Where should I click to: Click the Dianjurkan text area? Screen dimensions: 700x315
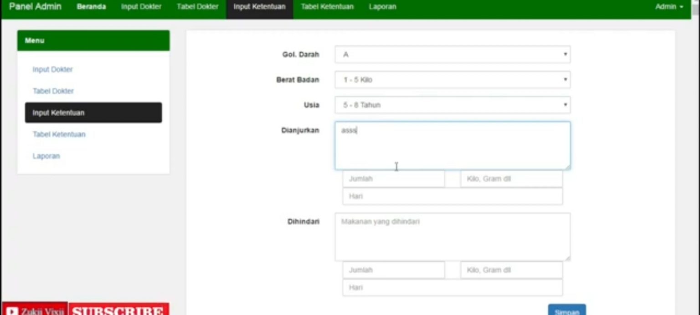click(452, 146)
